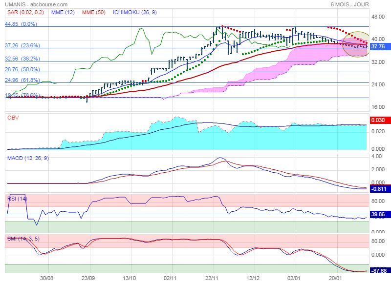Viewport: 391px width, 283px height.
Task: Click the 02/11 date on the axis
Action: coord(170,278)
